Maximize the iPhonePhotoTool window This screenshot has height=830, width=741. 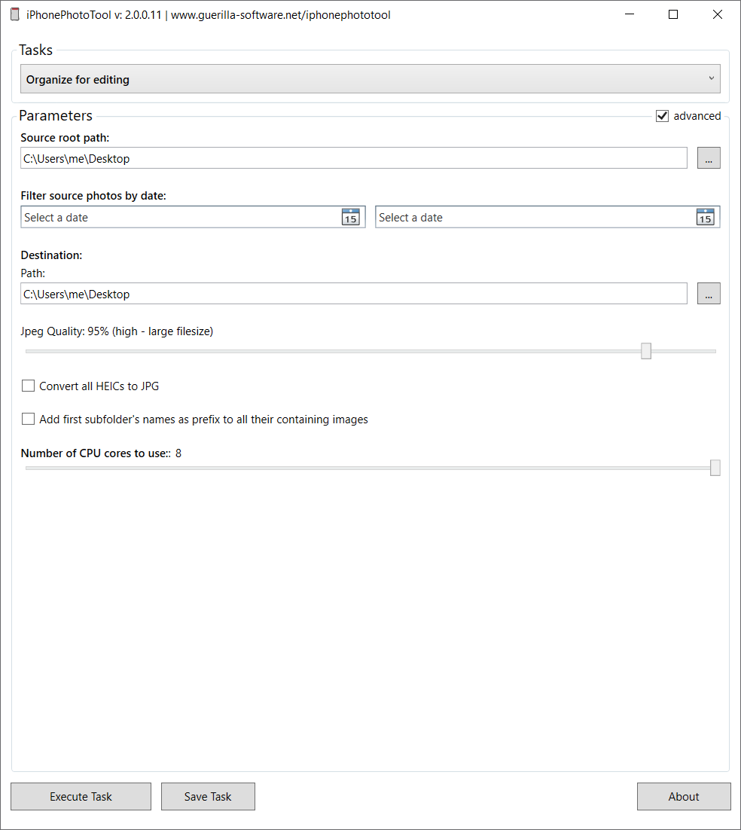coord(673,14)
